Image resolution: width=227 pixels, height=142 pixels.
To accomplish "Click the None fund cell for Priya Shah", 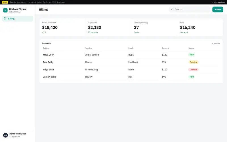I will click(131, 70).
